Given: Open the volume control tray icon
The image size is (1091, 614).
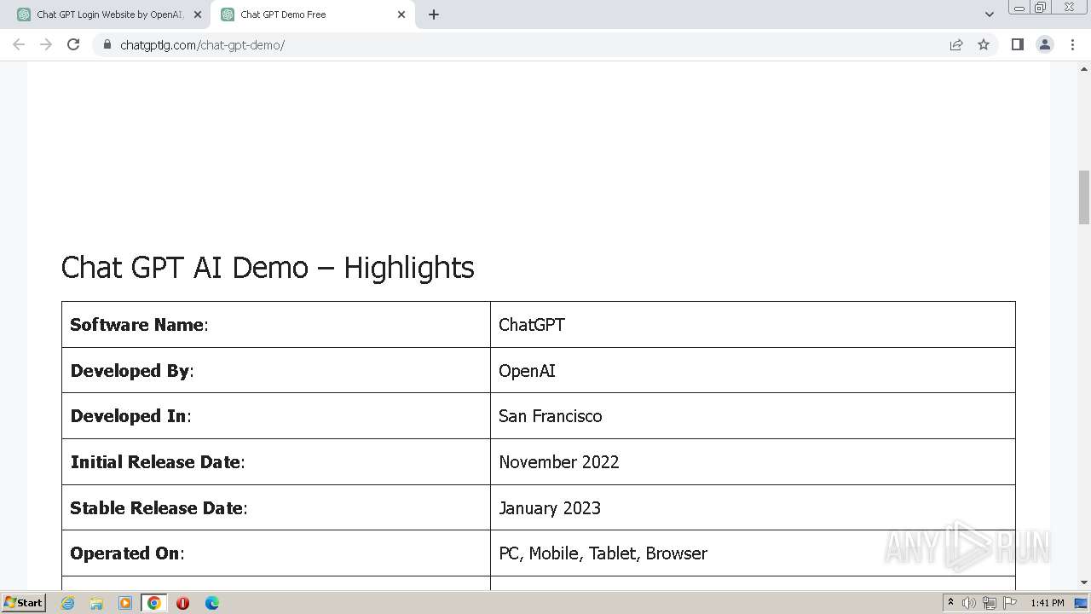Looking at the screenshot, I should coord(969,603).
